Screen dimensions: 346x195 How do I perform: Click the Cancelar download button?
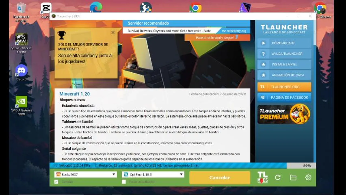point(220,178)
